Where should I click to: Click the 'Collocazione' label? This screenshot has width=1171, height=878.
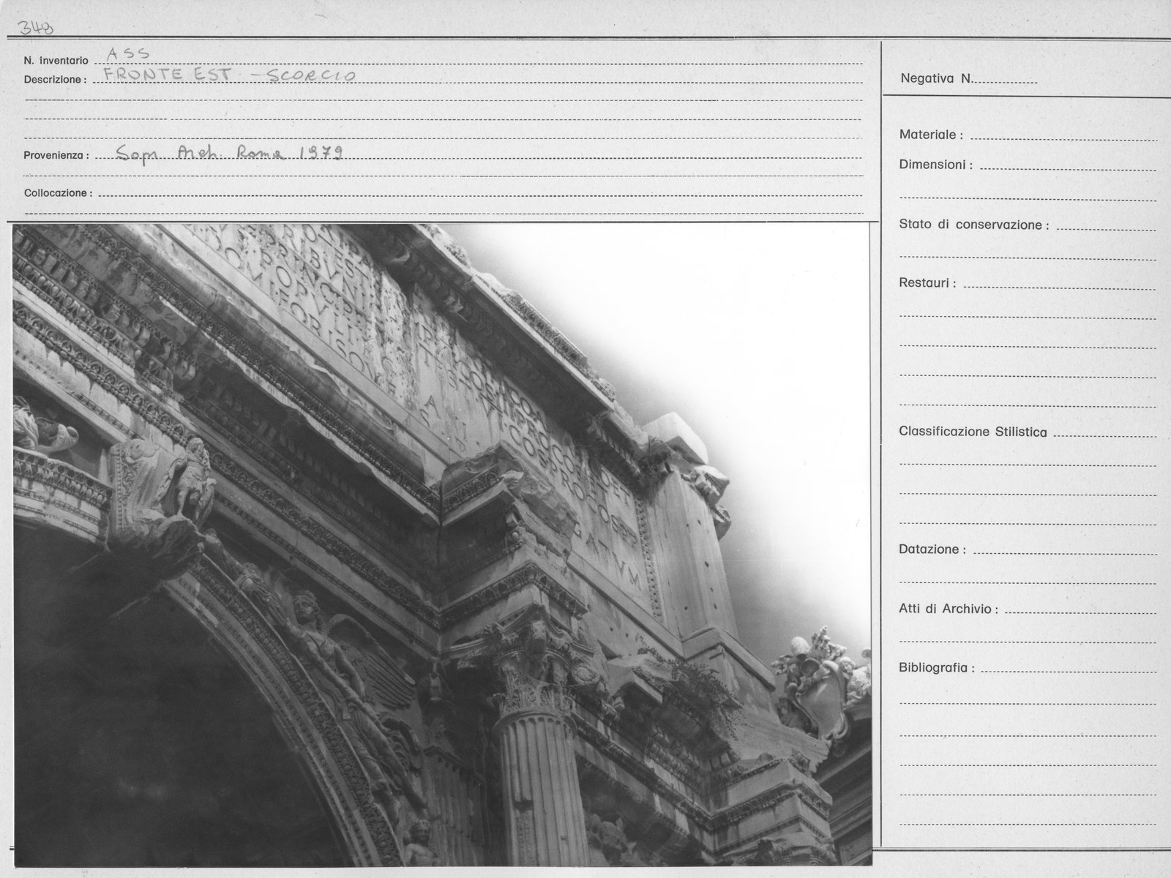click(58, 193)
